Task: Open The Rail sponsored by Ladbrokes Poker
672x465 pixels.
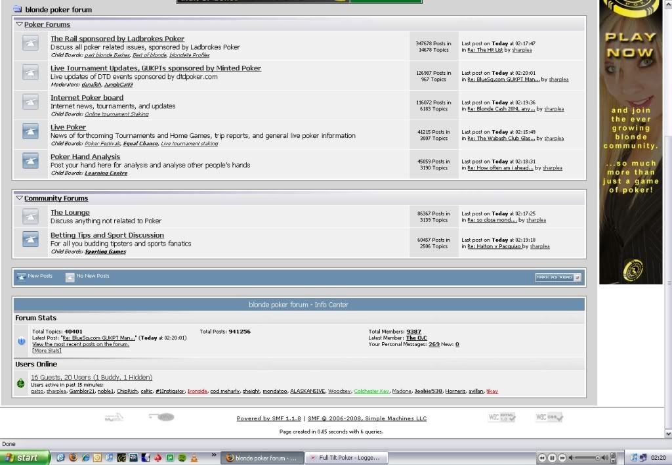Action: (x=117, y=39)
